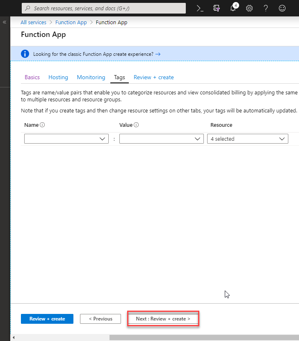Image resolution: width=299 pixels, height=341 pixels.
Task: Click the search resources input field
Action: (x=107, y=8)
